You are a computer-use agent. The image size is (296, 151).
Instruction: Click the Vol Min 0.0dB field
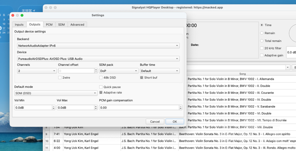(33, 108)
